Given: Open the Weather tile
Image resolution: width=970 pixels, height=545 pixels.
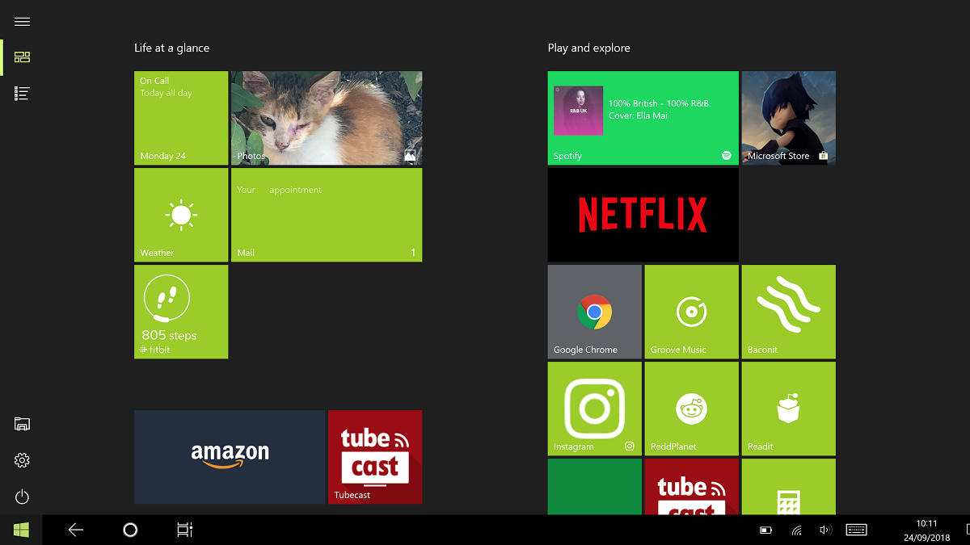Looking at the screenshot, I should tap(181, 215).
